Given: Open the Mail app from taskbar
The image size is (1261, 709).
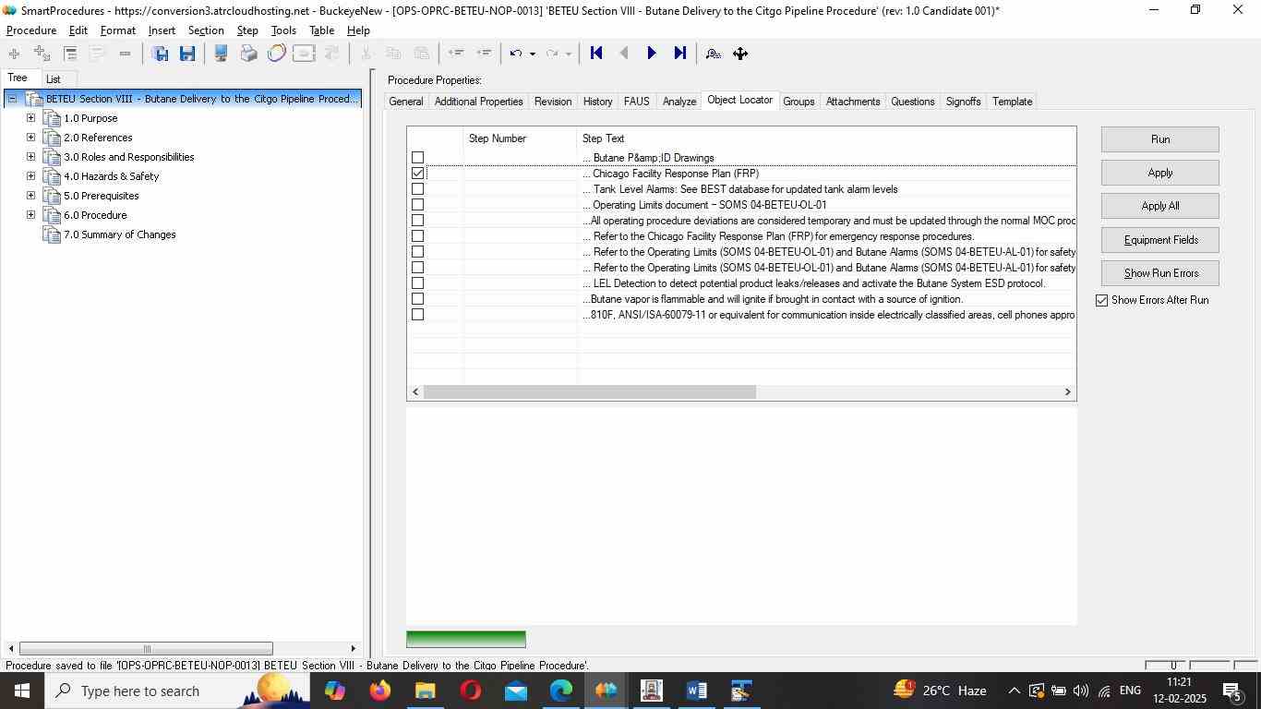Looking at the screenshot, I should coord(516,691).
